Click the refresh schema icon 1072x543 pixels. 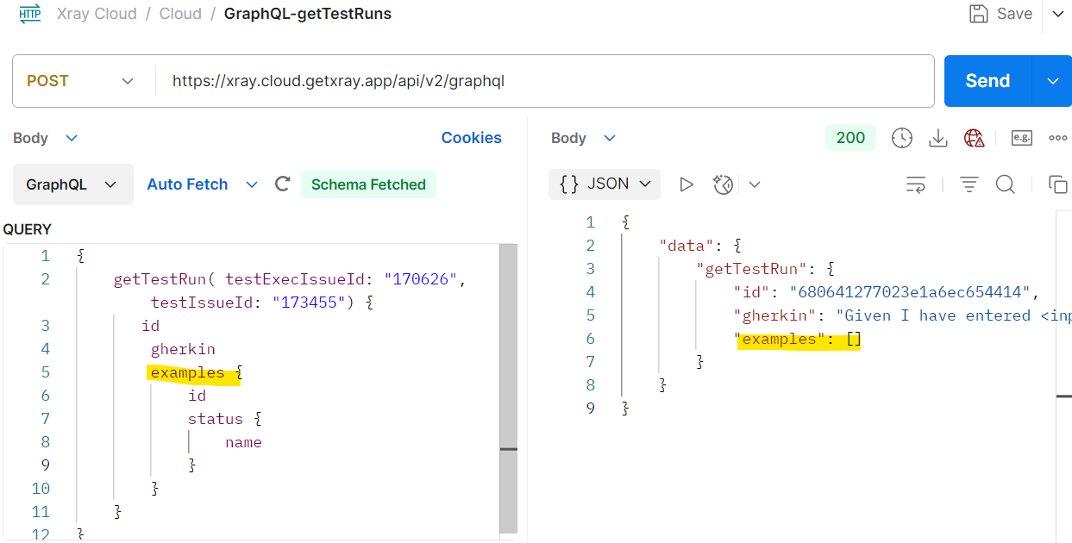[282, 184]
